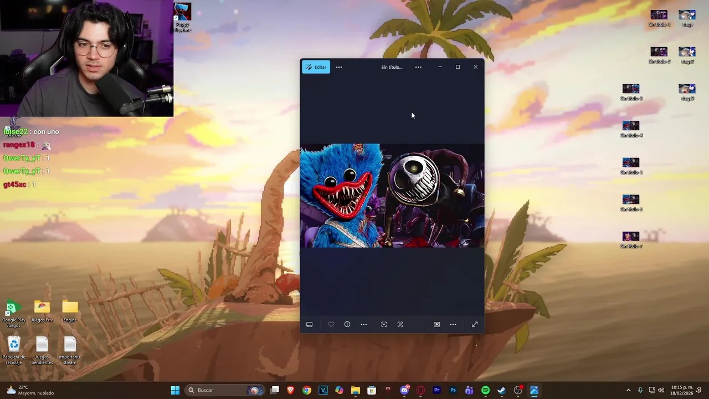Select the Poppy Playtime desktop shortcut

point(182,18)
